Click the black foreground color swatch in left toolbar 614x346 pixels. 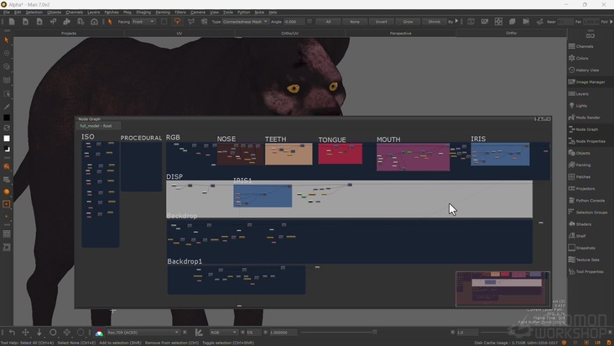click(7, 118)
